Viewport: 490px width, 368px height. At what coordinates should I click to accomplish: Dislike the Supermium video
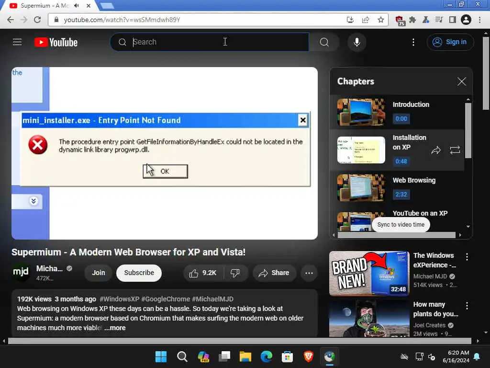click(x=235, y=273)
